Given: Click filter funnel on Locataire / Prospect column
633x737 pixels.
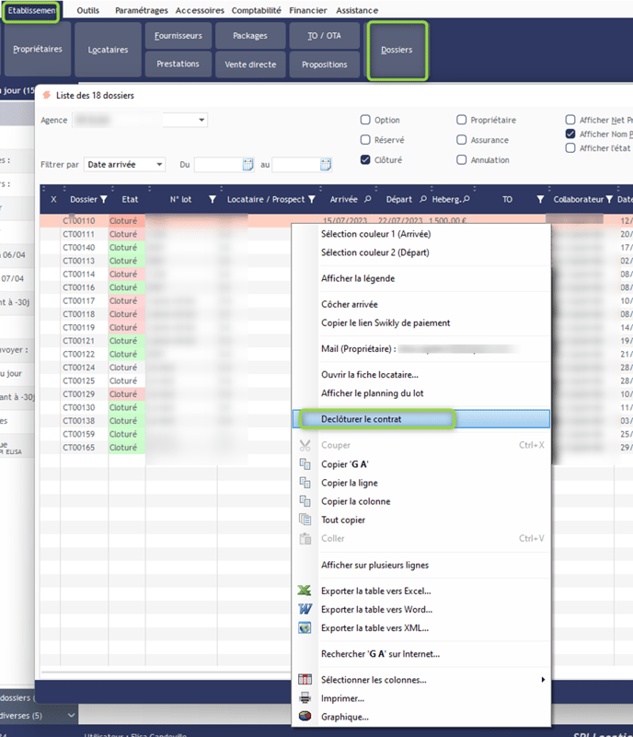Looking at the screenshot, I should coord(311,199).
